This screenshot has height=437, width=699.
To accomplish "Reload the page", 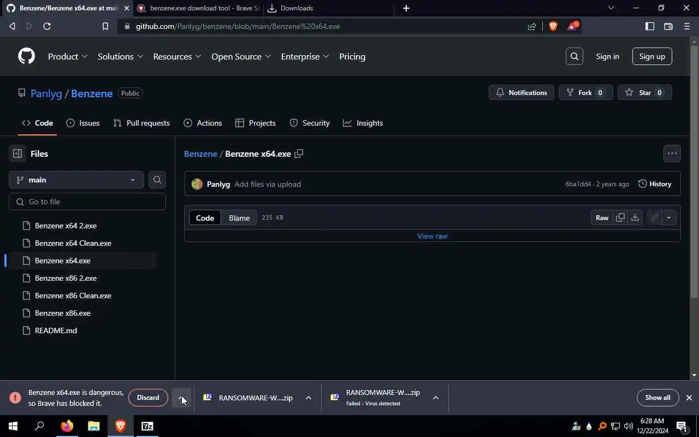I will pos(47,26).
